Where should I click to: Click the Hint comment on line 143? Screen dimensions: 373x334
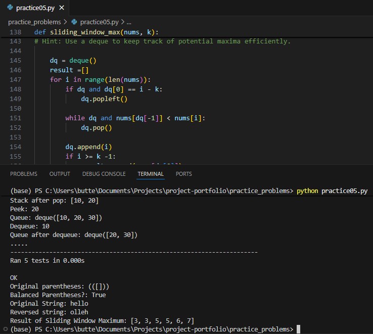coord(162,41)
